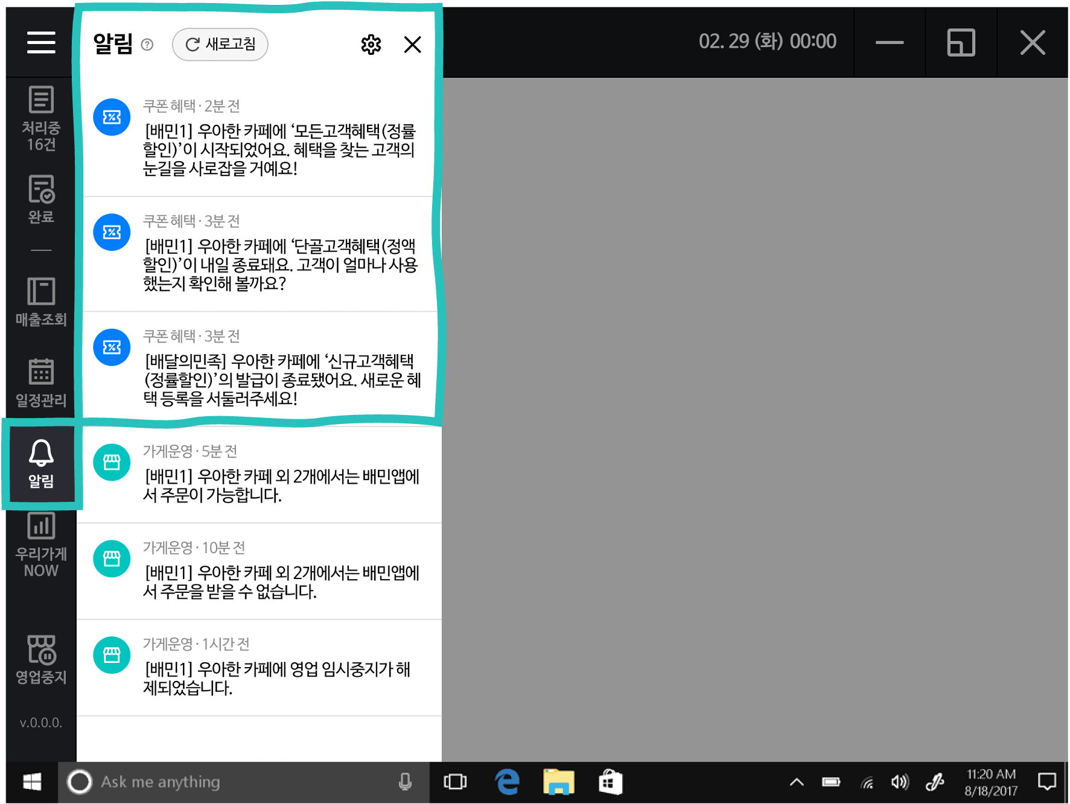Image resolution: width=1070 pixels, height=804 pixels.
Task: Click the store icon of 10분 전 notification
Action: coord(112,559)
